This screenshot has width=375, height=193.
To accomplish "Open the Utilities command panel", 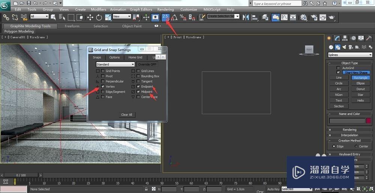I will tap(369, 38).
